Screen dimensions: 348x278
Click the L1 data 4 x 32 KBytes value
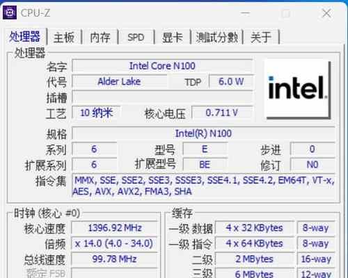point(255,228)
